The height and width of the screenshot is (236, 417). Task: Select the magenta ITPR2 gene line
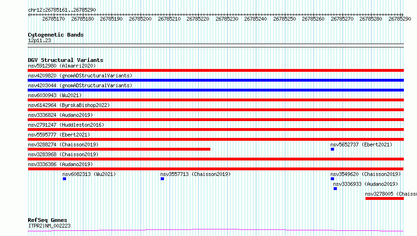pyautogui.click(x=216, y=230)
